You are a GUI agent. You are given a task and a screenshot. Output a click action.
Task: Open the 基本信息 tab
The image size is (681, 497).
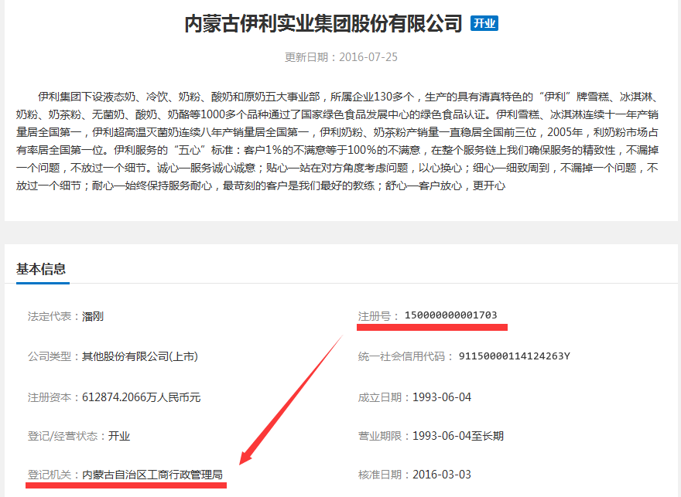click(41, 269)
